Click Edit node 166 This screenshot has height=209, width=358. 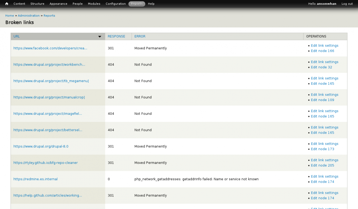(x=322, y=51)
